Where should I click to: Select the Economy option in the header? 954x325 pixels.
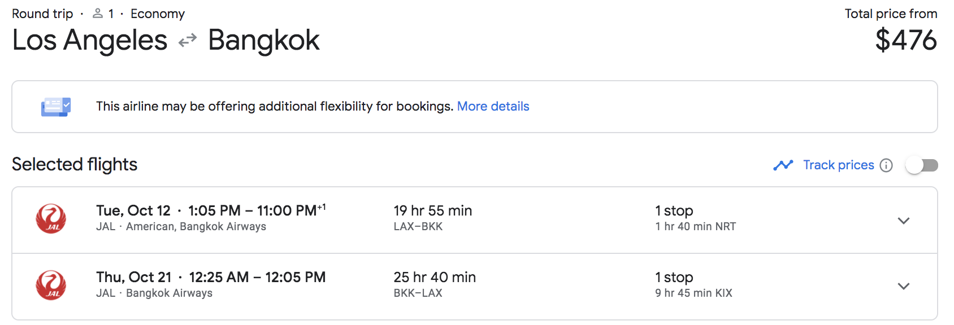[x=158, y=12]
